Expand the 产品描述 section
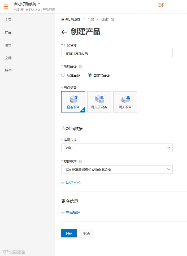 click(x=71, y=212)
